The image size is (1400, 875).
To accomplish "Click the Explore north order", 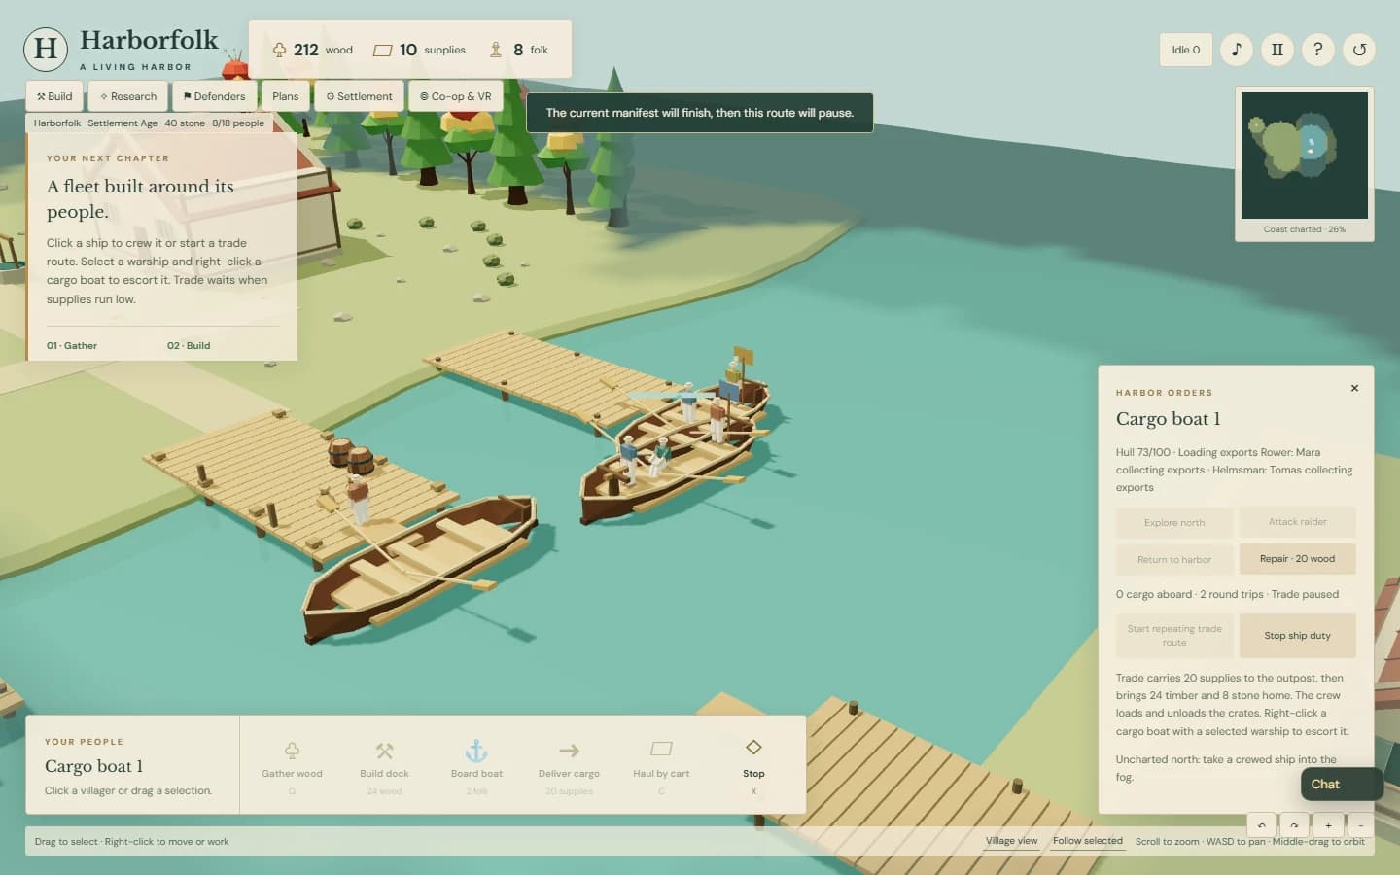I will coord(1174,522).
